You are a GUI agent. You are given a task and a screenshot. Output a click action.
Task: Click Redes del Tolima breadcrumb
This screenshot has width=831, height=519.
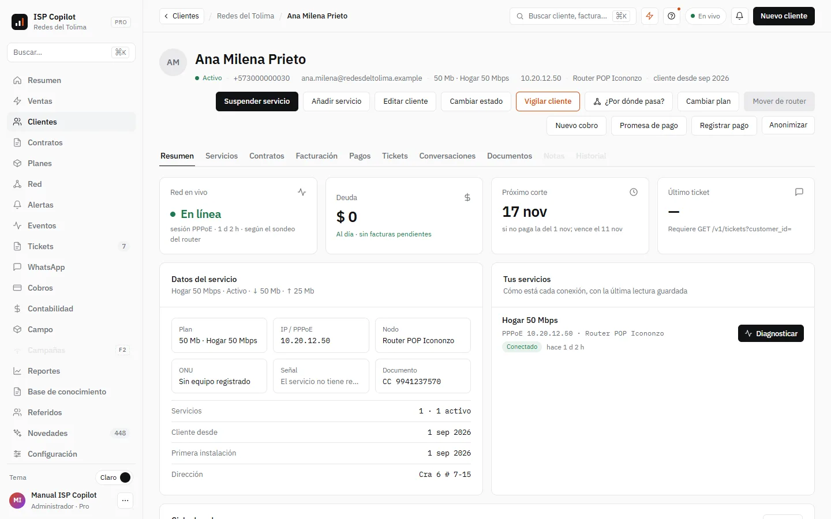coord(245,16)
